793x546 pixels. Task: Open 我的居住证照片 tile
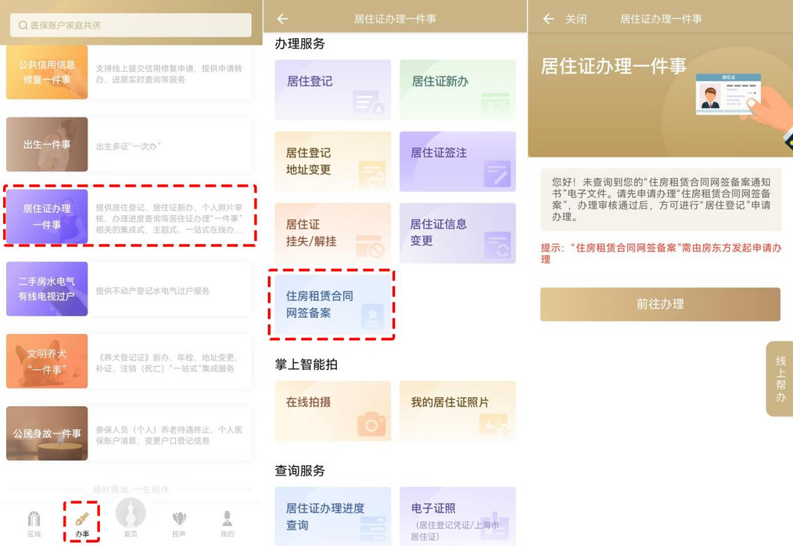coord(457,411)
